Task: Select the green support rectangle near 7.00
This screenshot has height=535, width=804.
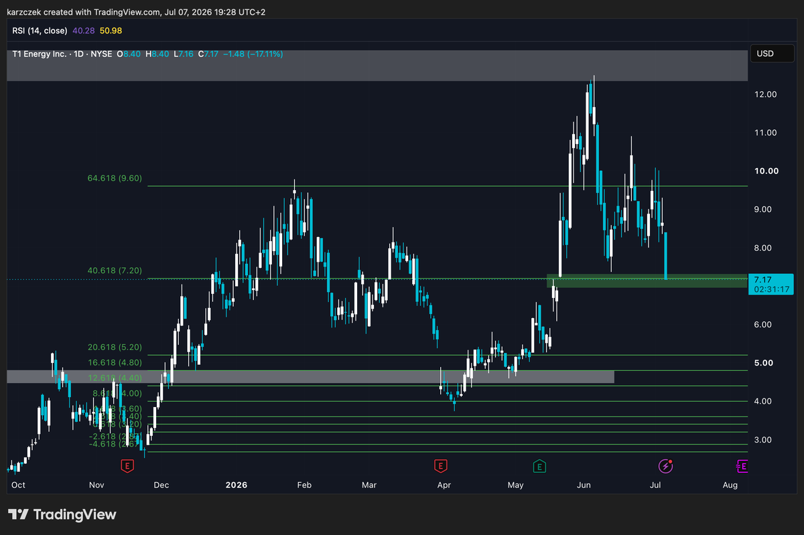Action: pos(647,281)
